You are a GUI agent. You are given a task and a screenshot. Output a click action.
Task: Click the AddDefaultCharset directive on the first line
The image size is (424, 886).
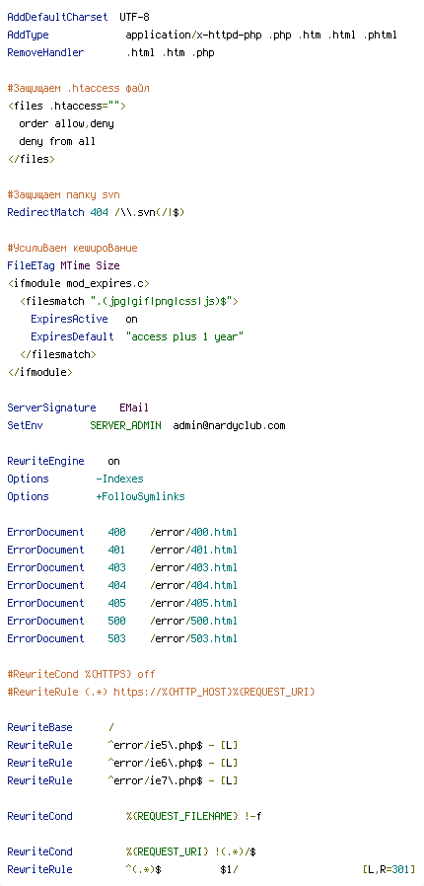[x=57, y=17]
